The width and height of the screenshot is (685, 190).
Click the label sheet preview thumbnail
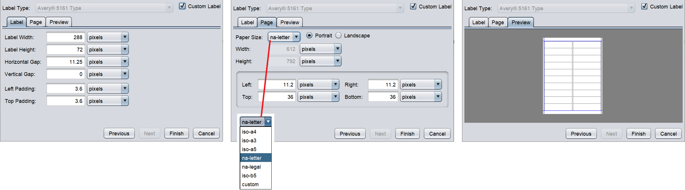point(572,76)
